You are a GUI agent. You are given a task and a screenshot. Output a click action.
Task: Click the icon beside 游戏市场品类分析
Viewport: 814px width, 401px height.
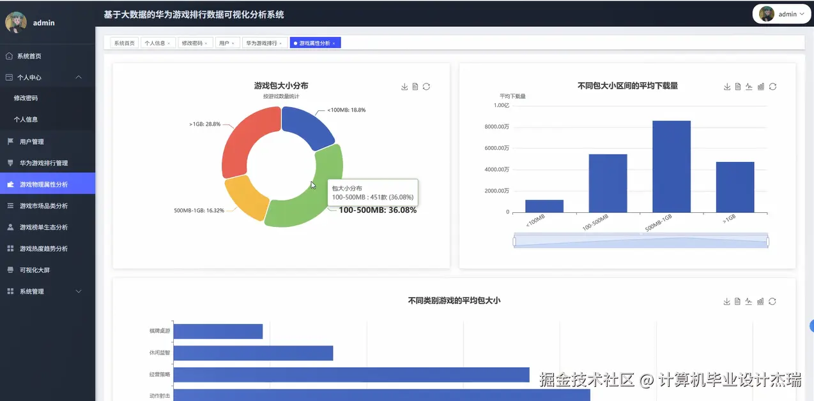coord(10,206)
